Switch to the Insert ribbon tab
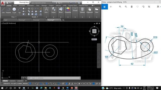The width and height of the screenshot is (161, 90). point(15,5)
